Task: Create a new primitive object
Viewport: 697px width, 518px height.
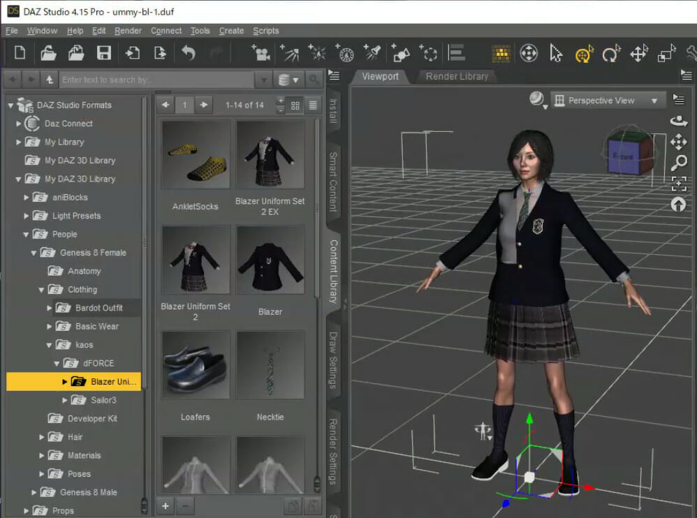Action: [400, 53]
